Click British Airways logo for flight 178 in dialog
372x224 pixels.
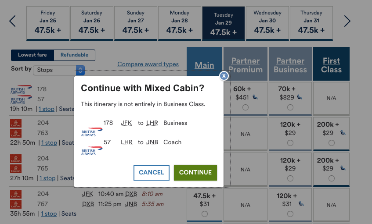click(91, 132)
